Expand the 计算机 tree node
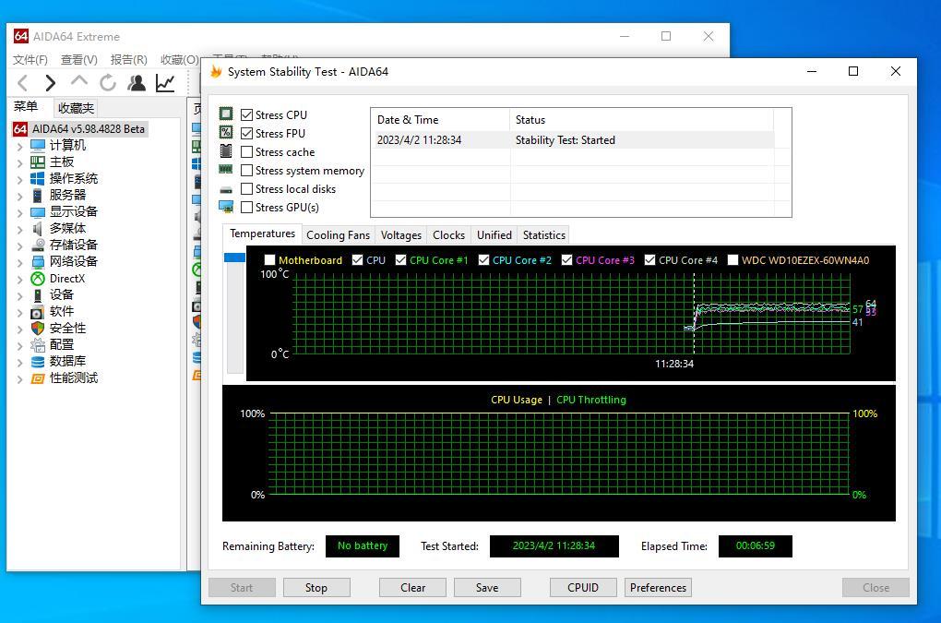The height and width of the screenshot is (623, 941). (x=20, y=146)
